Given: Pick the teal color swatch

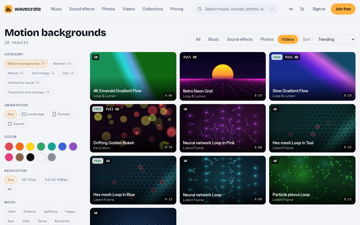Looking at the screenshot, I should [52, 147].
